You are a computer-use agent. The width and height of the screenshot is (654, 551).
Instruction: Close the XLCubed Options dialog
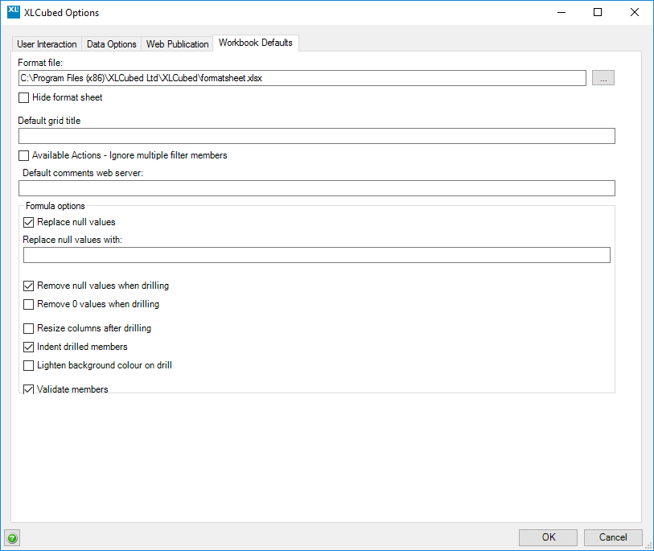(635, 13)
